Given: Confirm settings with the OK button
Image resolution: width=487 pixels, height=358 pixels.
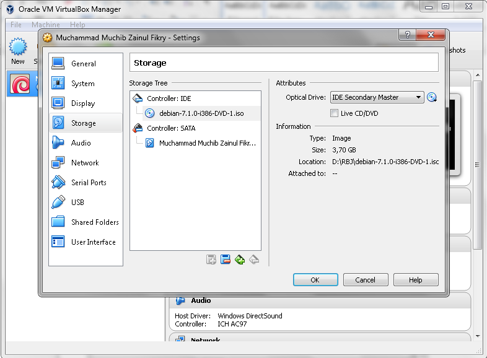Looking at the screenshot, I should [x=315, y=280].
